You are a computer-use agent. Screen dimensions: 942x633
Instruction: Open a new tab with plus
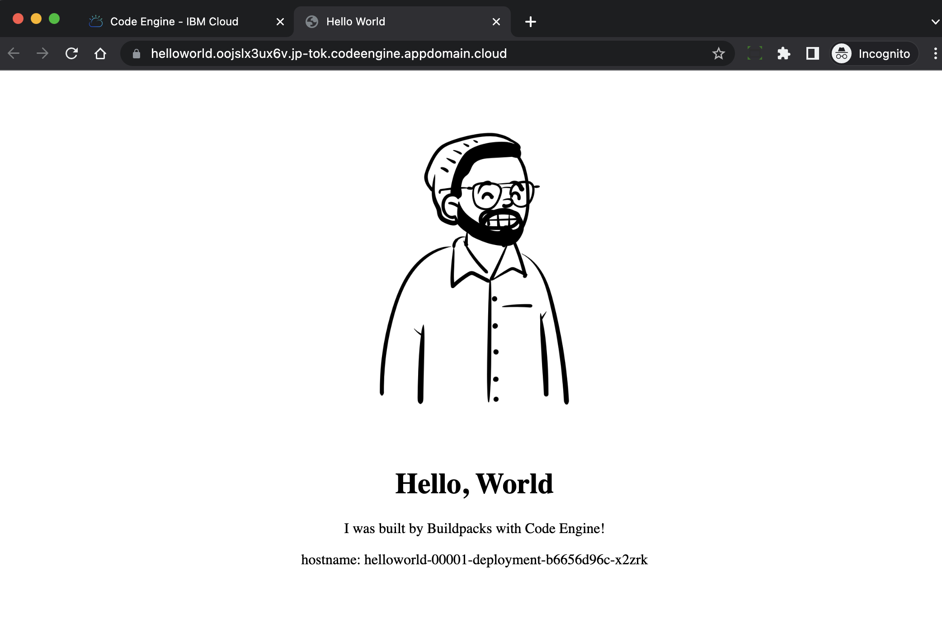531,22
